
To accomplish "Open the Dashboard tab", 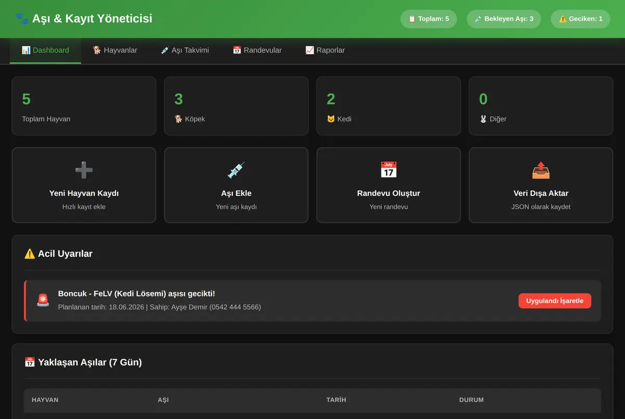I will 45,50.
